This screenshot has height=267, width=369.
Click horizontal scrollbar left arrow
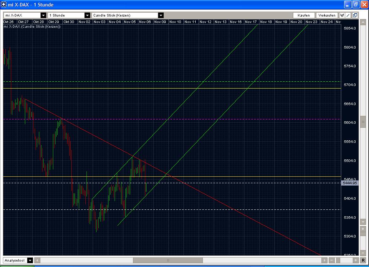tap(37, 260)
